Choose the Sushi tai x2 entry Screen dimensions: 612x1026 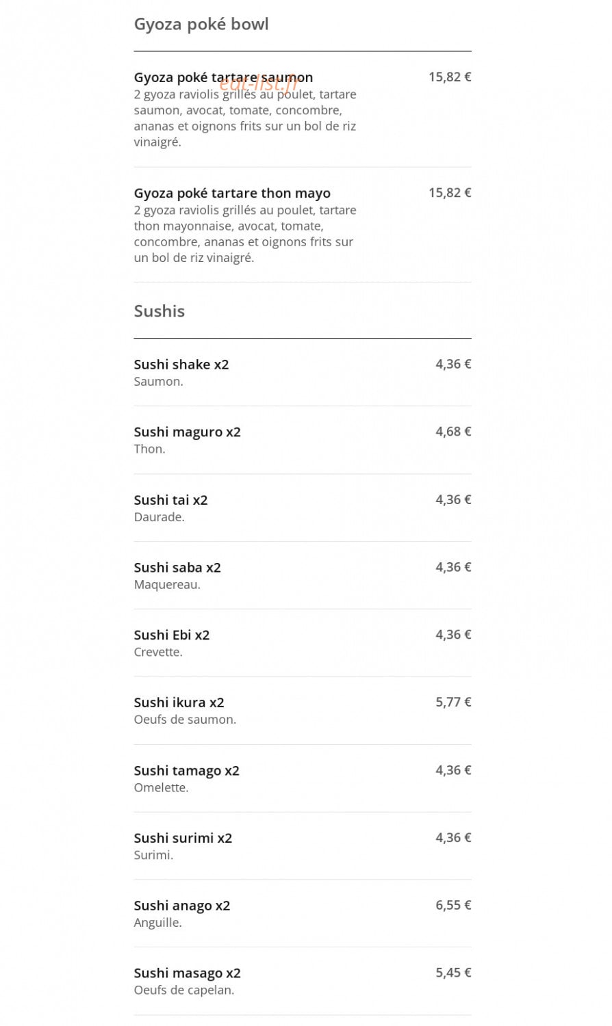click(303, 508)
